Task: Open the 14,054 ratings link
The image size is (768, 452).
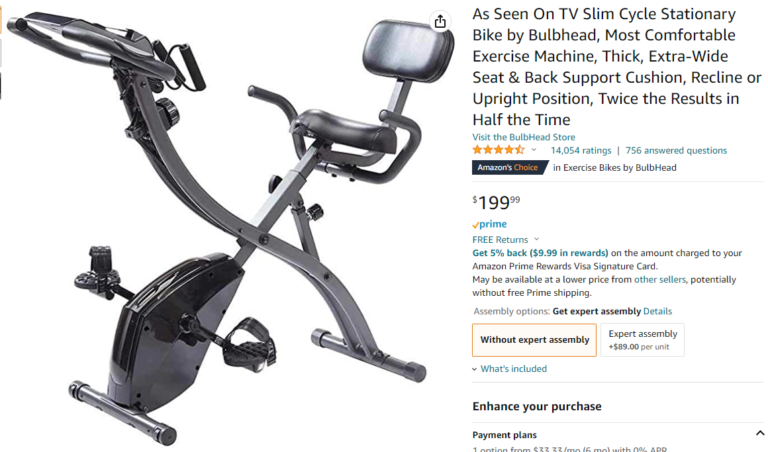Action: pos(581,150)
